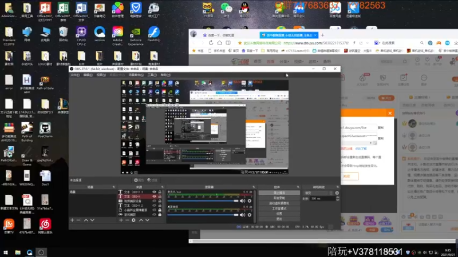The height and width of the screenshot is (257, 458).
Task: Open 视频 dropdown in Douyu site navigation
Action: point(299,62)
